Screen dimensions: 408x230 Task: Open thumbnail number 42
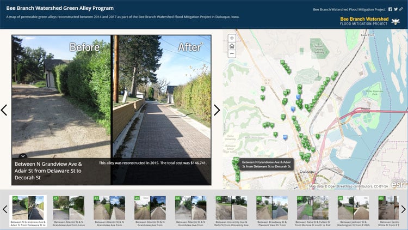tap(109, 211)
